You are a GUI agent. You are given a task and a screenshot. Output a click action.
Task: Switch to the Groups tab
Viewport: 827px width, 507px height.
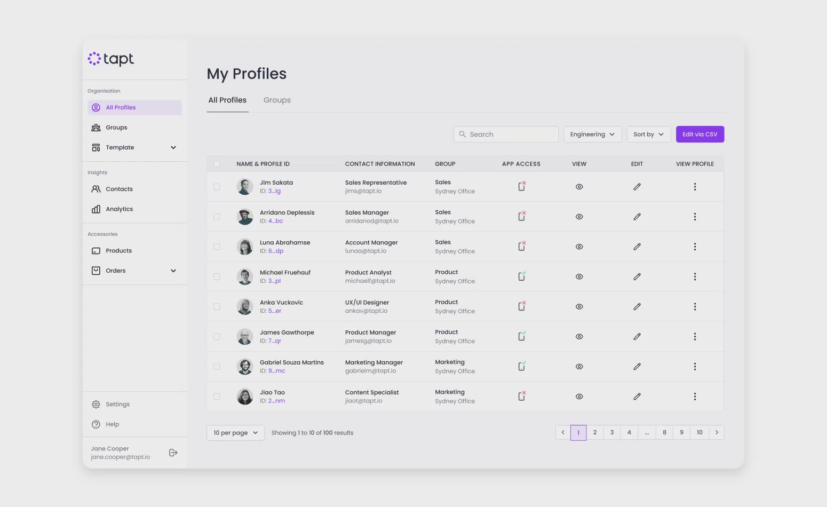coord(277,100)
